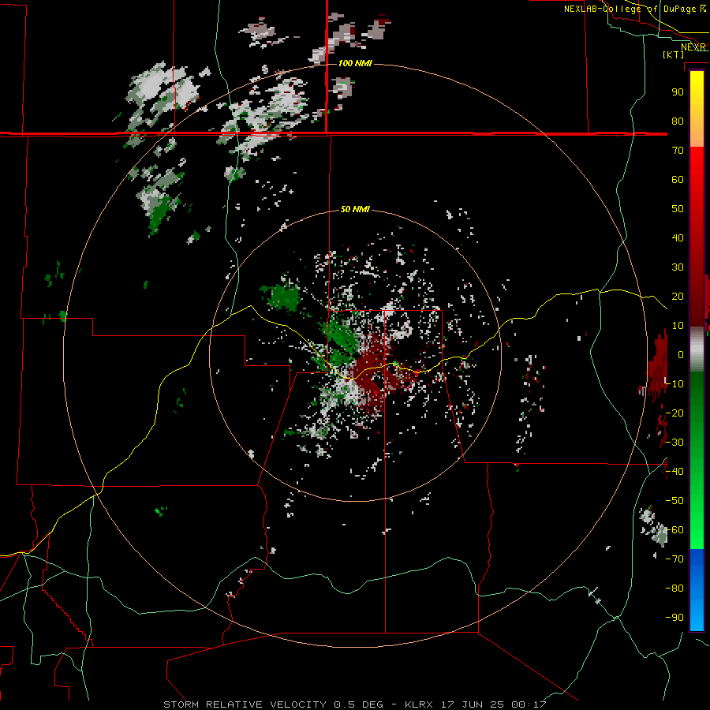The height and width of the screenshot is (710, 710).
Task: Click the 70 value on velocity scale
Action: pyautogui.click(x=678, y=151)
